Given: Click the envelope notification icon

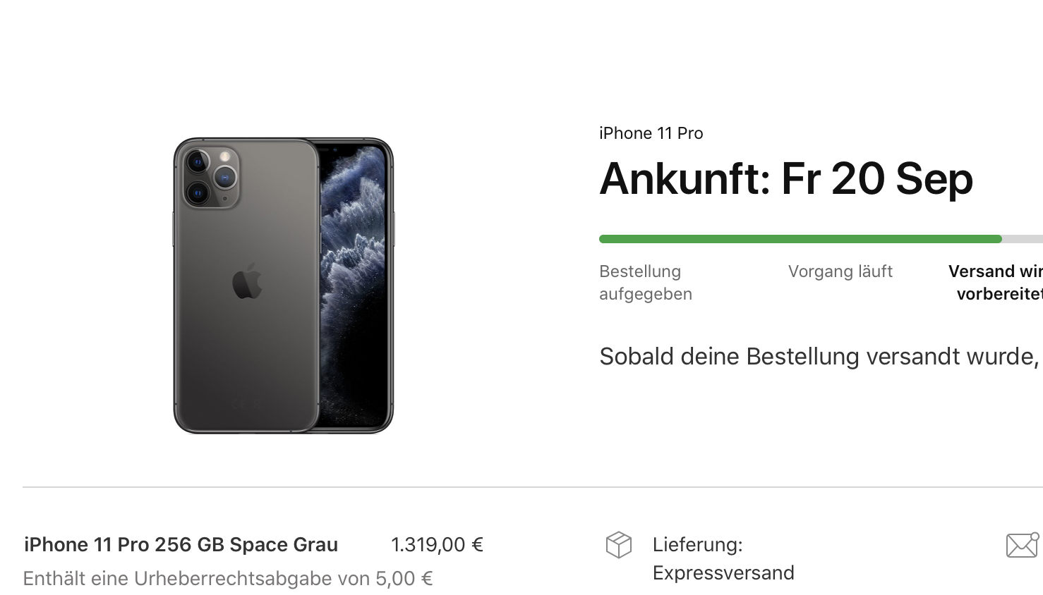Looking at the screenshot, I should pos(1023,545).
